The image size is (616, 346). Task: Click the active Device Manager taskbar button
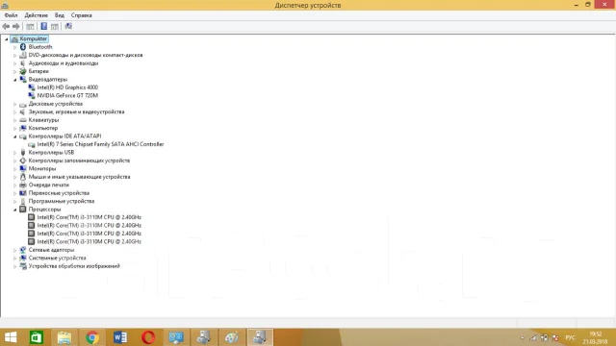pos(260,337)
